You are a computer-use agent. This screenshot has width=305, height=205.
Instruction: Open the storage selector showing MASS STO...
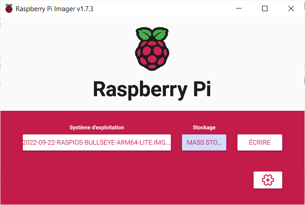(x=204, y=142)
